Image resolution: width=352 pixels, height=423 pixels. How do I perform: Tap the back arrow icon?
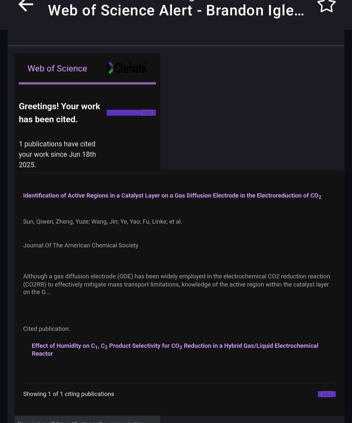[26, 6]
